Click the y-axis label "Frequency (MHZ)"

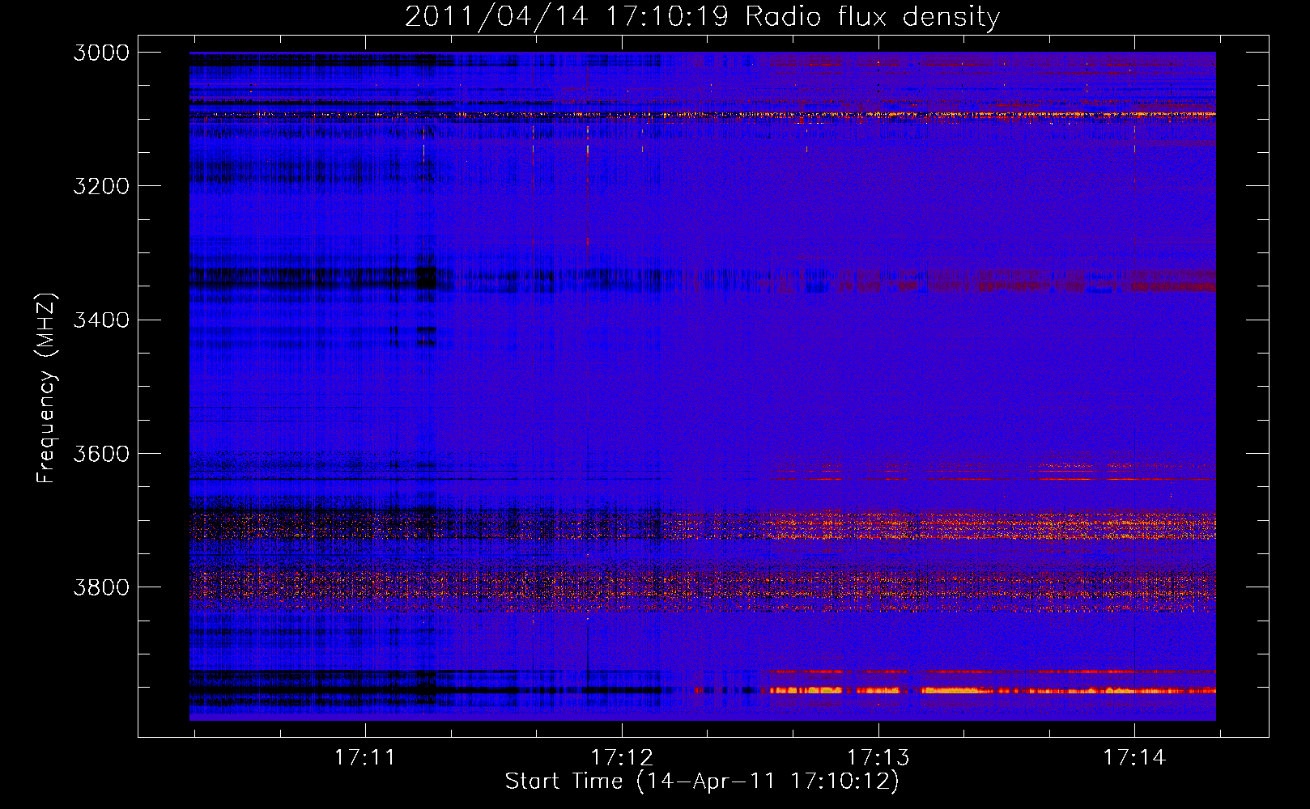coord(47,388)
